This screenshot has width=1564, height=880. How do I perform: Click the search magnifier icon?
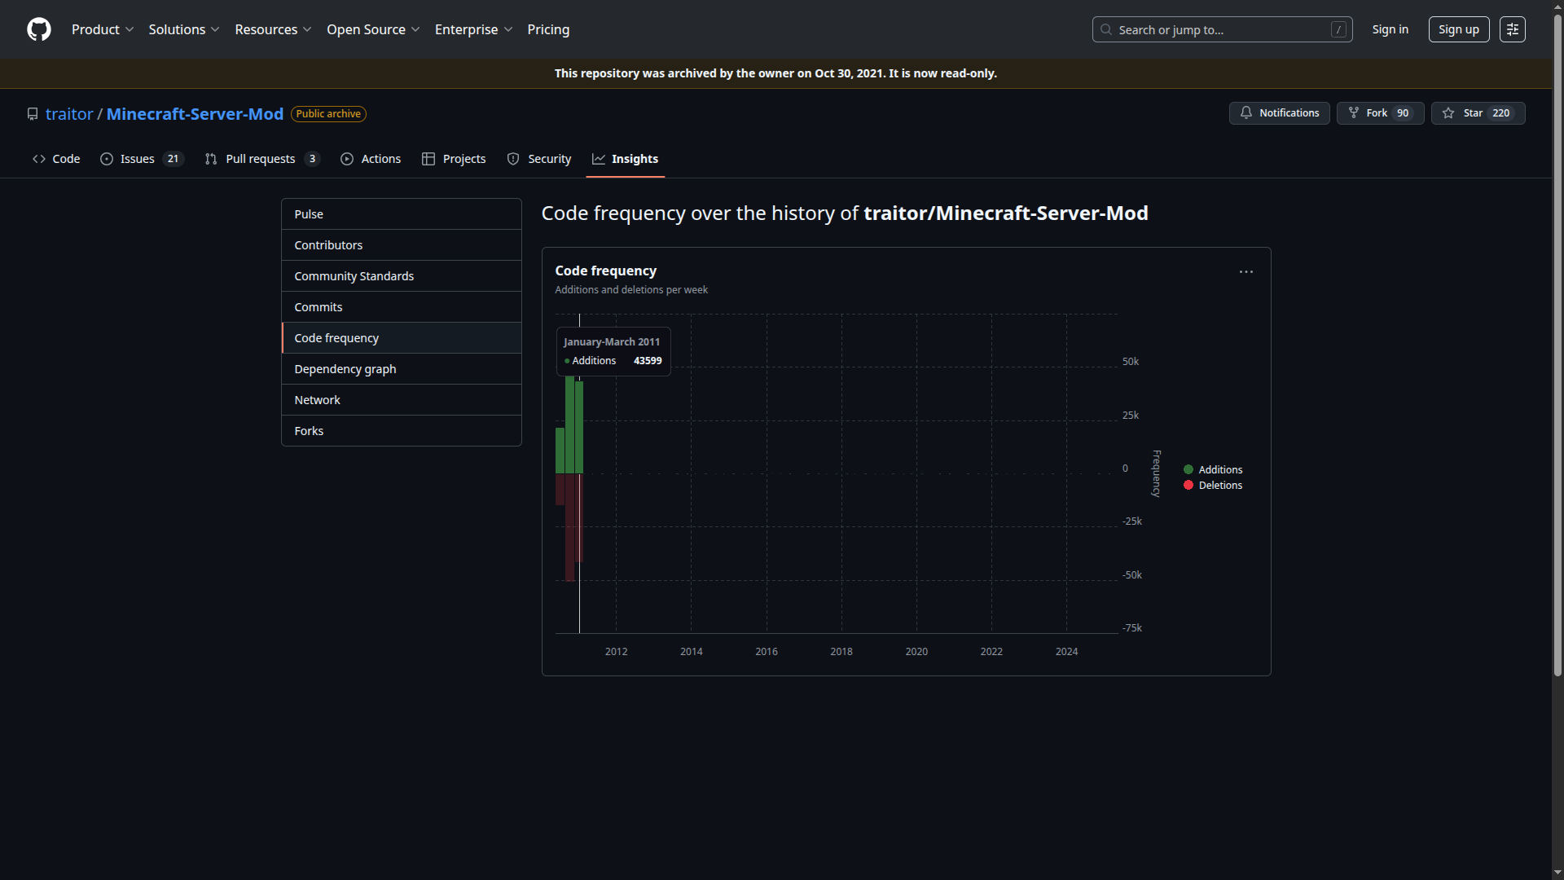point(1106,29)
